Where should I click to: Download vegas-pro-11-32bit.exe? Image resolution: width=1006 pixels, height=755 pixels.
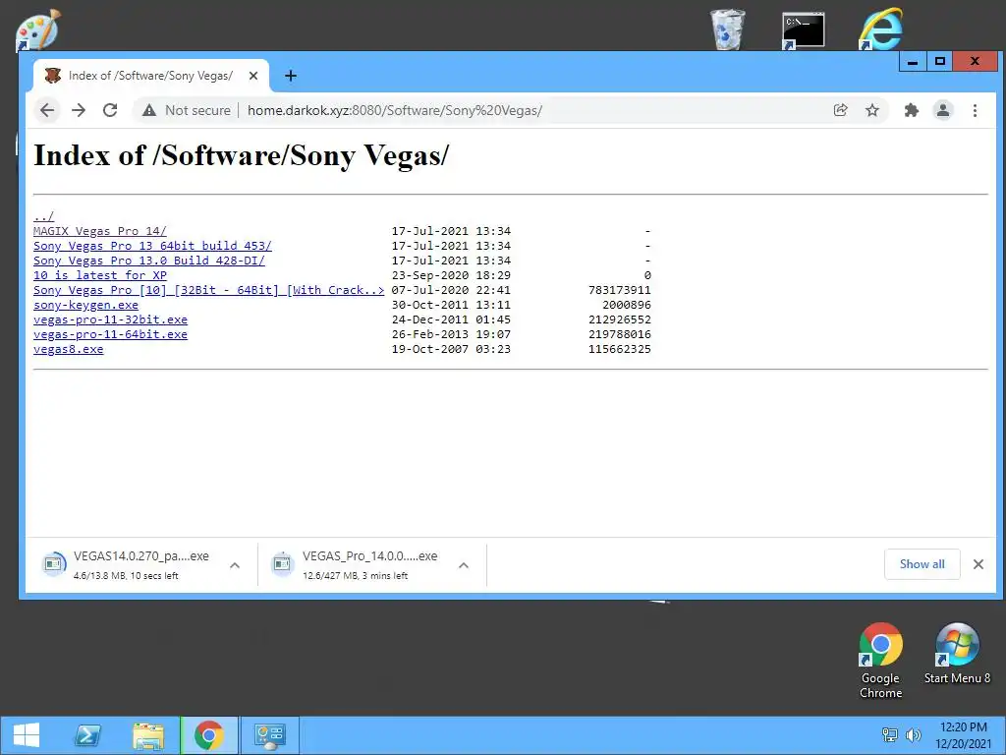[x=110, y=319]
